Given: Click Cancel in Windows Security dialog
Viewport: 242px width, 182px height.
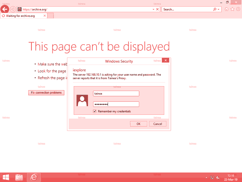Looking at the screenshot, I should (x=158, y=124).
